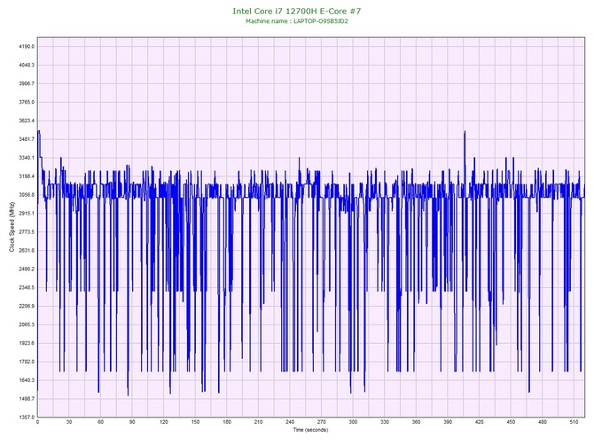
Task: Click the 4190.0 y-axis value
Action: coord(27,47)
